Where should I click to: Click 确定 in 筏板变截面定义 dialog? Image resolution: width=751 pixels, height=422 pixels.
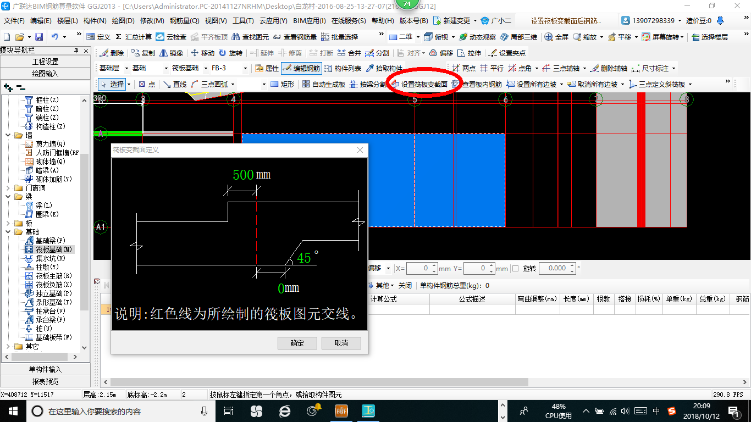click(x=297, y=343)
